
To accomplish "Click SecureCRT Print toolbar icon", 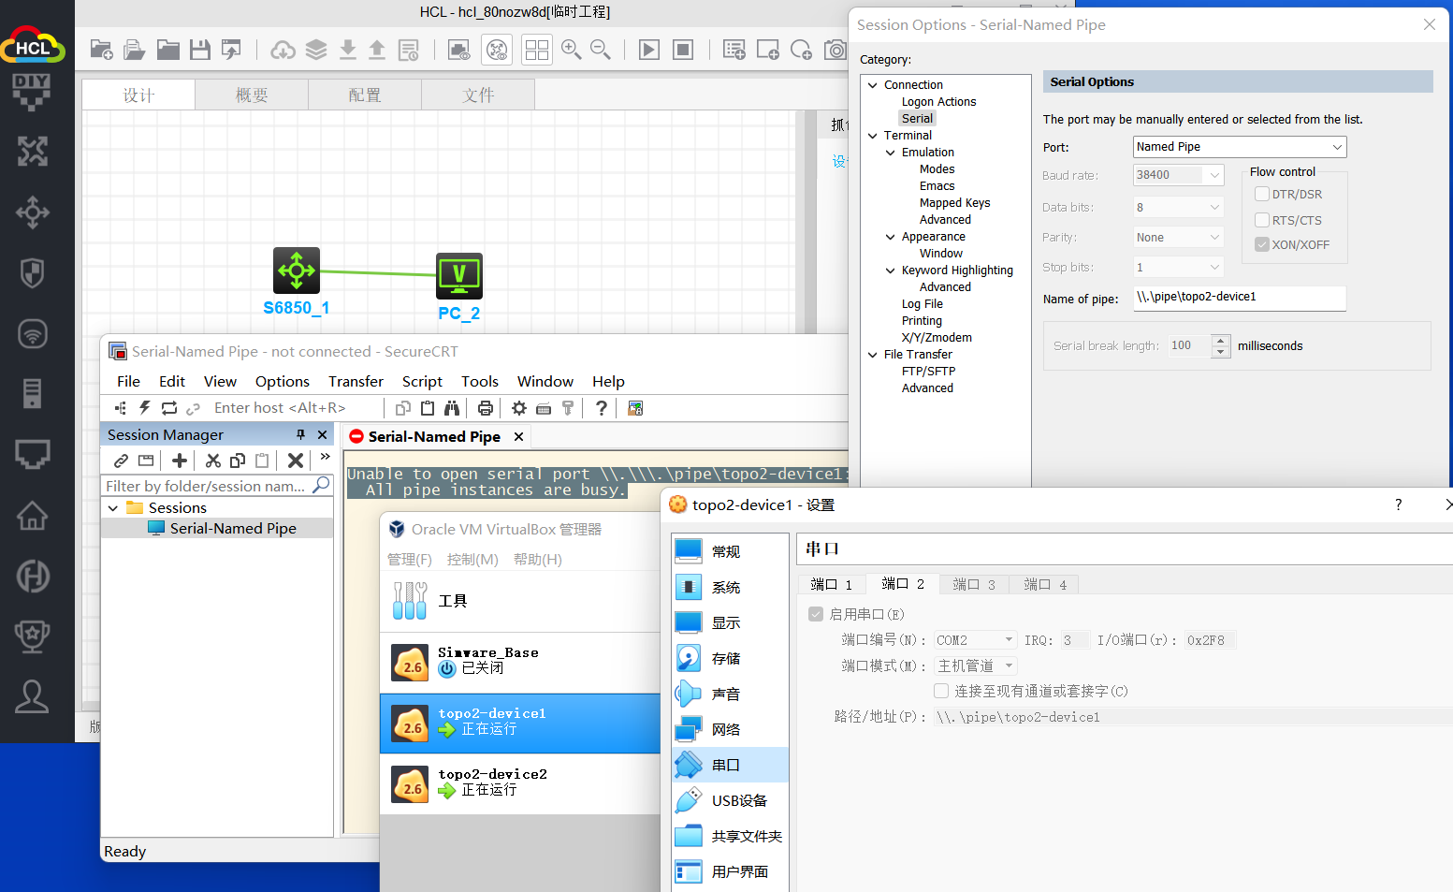I will [485, 408].
